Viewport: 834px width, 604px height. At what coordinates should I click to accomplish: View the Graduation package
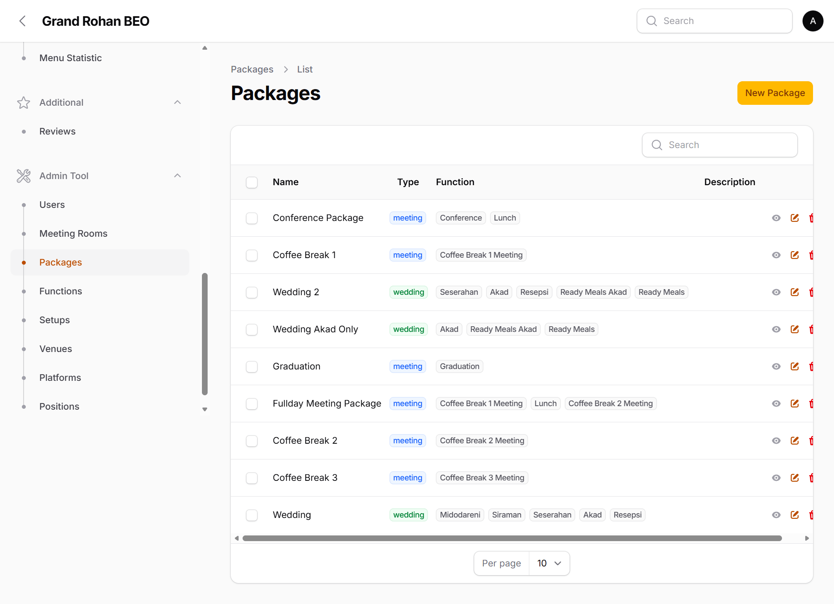[x=776, y=366]
